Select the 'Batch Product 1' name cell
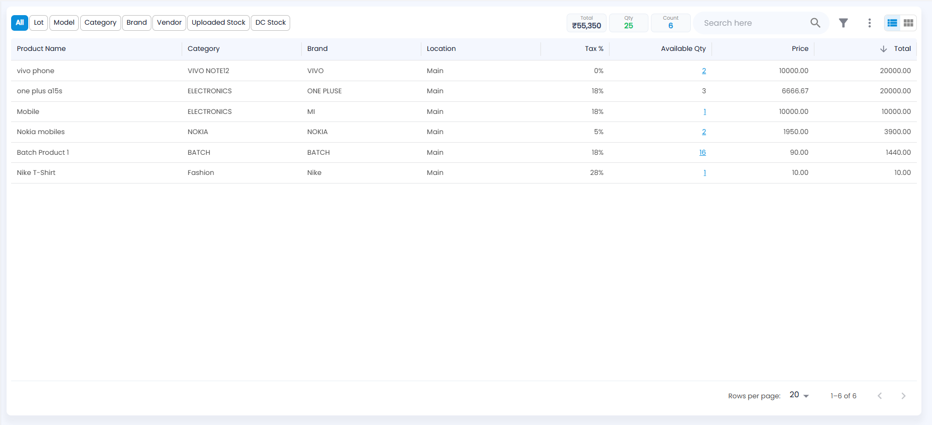Screen dimensions: 932x425 coord(43,153)
